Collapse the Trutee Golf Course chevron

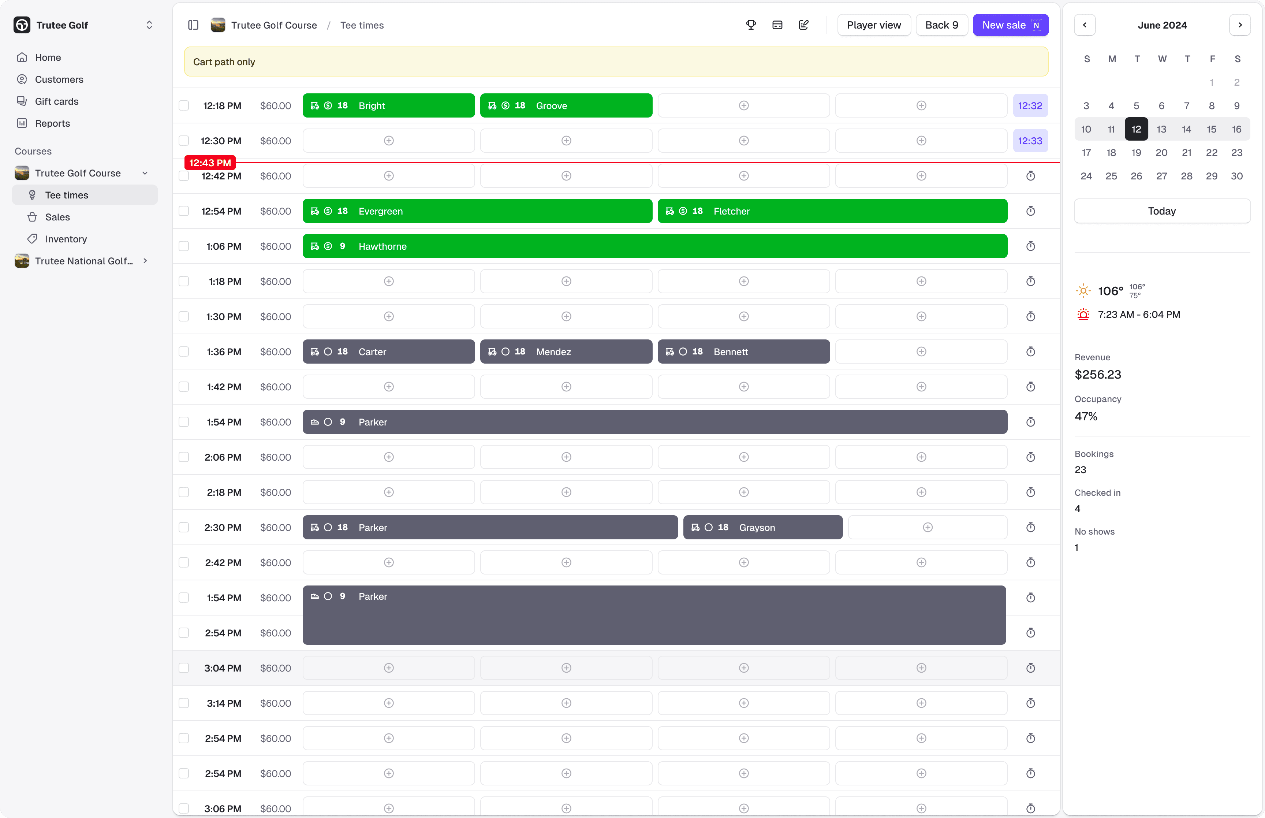point(145,172)
